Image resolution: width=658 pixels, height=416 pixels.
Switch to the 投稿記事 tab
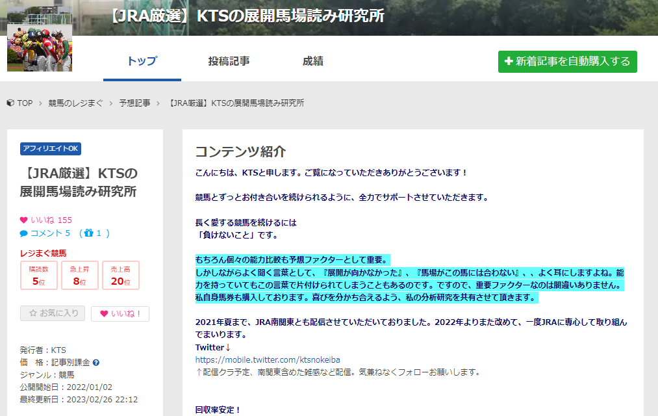229,61
